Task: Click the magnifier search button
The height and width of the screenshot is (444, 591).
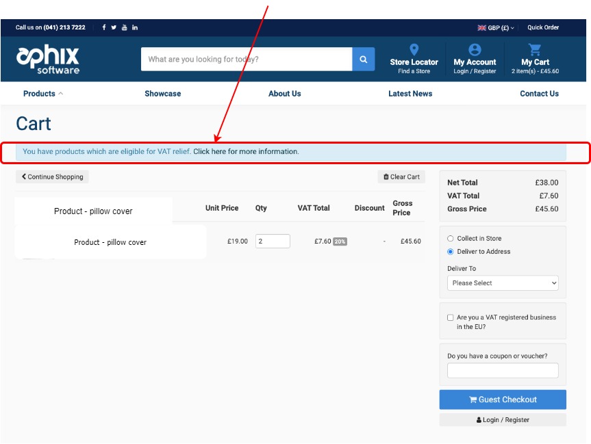Action: pyautogui.click(x=364, y=60)
